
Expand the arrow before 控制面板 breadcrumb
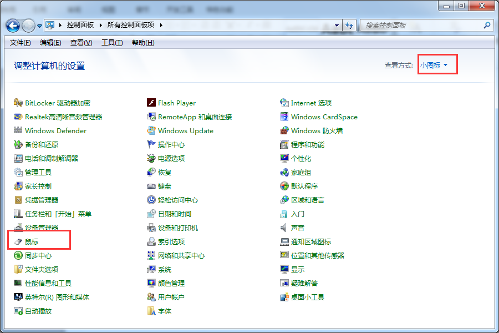click(60, 25)
